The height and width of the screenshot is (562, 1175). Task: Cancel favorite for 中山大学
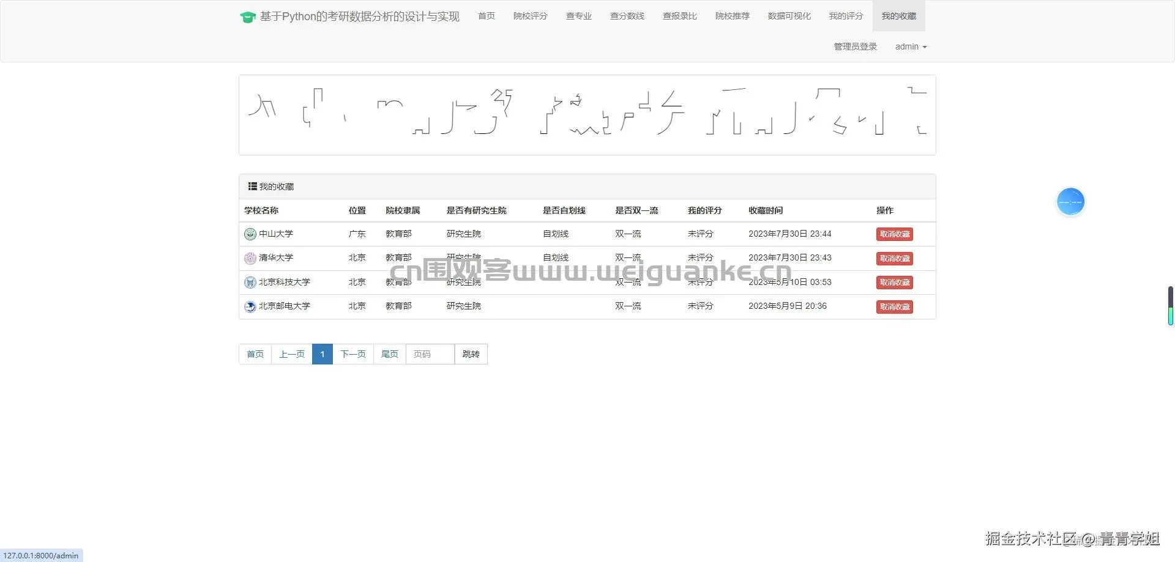coord(895,234)
